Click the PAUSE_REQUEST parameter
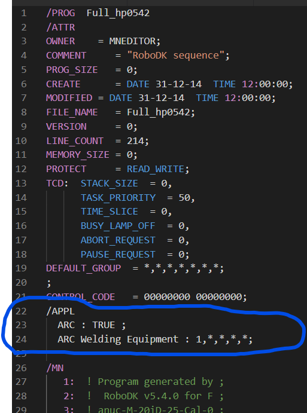This screenshot has height=413, width=307. click(118, 255)
